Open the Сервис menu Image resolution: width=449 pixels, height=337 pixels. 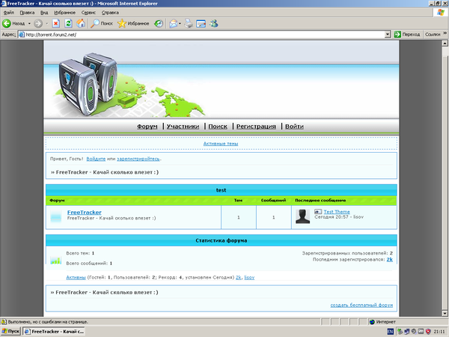(x=88, y=12)
